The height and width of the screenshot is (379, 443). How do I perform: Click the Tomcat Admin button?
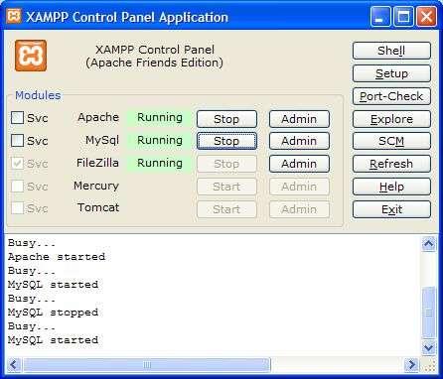(299, 209)
